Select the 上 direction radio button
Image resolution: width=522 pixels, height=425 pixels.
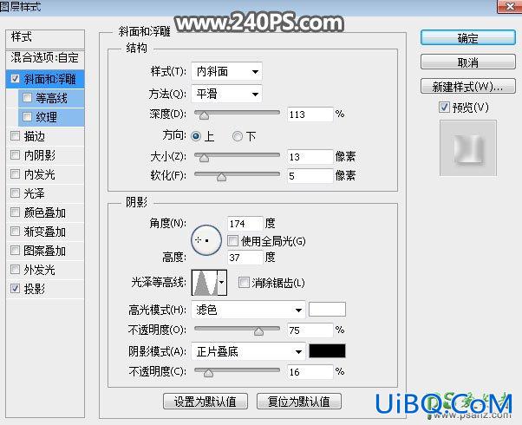click(x=196, y=136)
